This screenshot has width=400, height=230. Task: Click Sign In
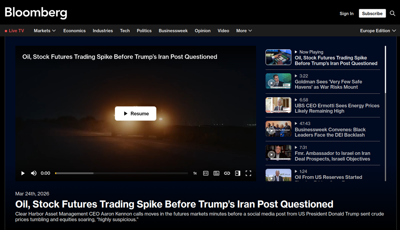tap(347, 13)
